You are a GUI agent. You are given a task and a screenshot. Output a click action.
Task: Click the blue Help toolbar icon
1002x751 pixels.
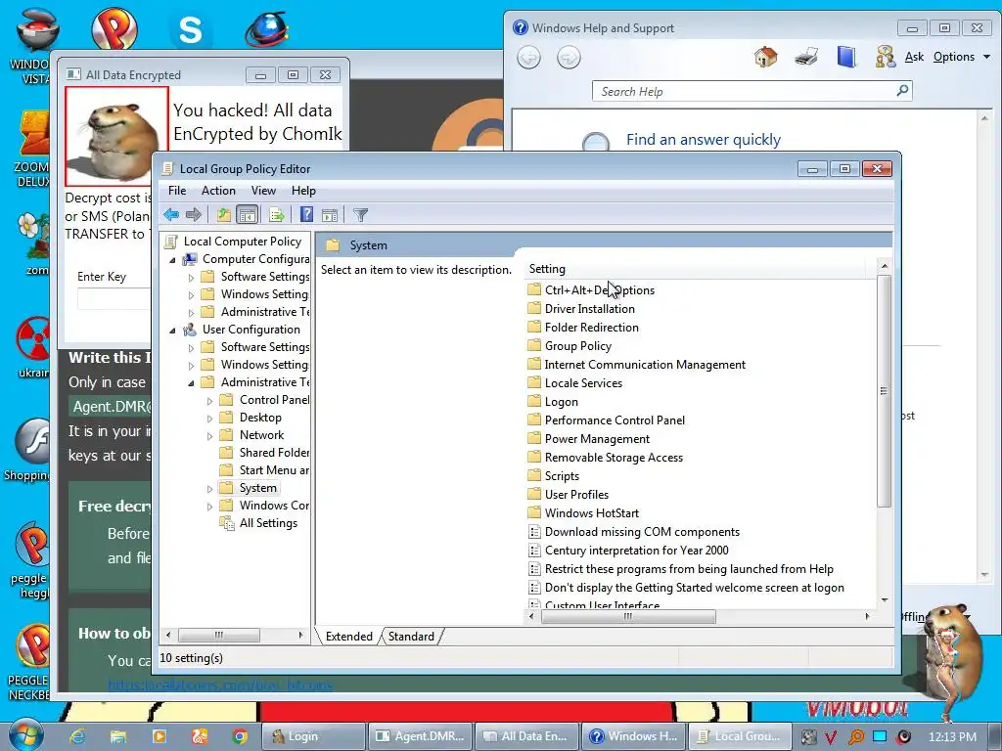point(306,214)
